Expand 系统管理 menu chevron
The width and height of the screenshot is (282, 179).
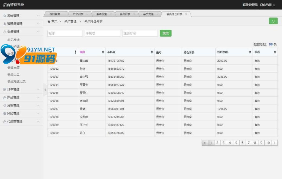[38, 16]
